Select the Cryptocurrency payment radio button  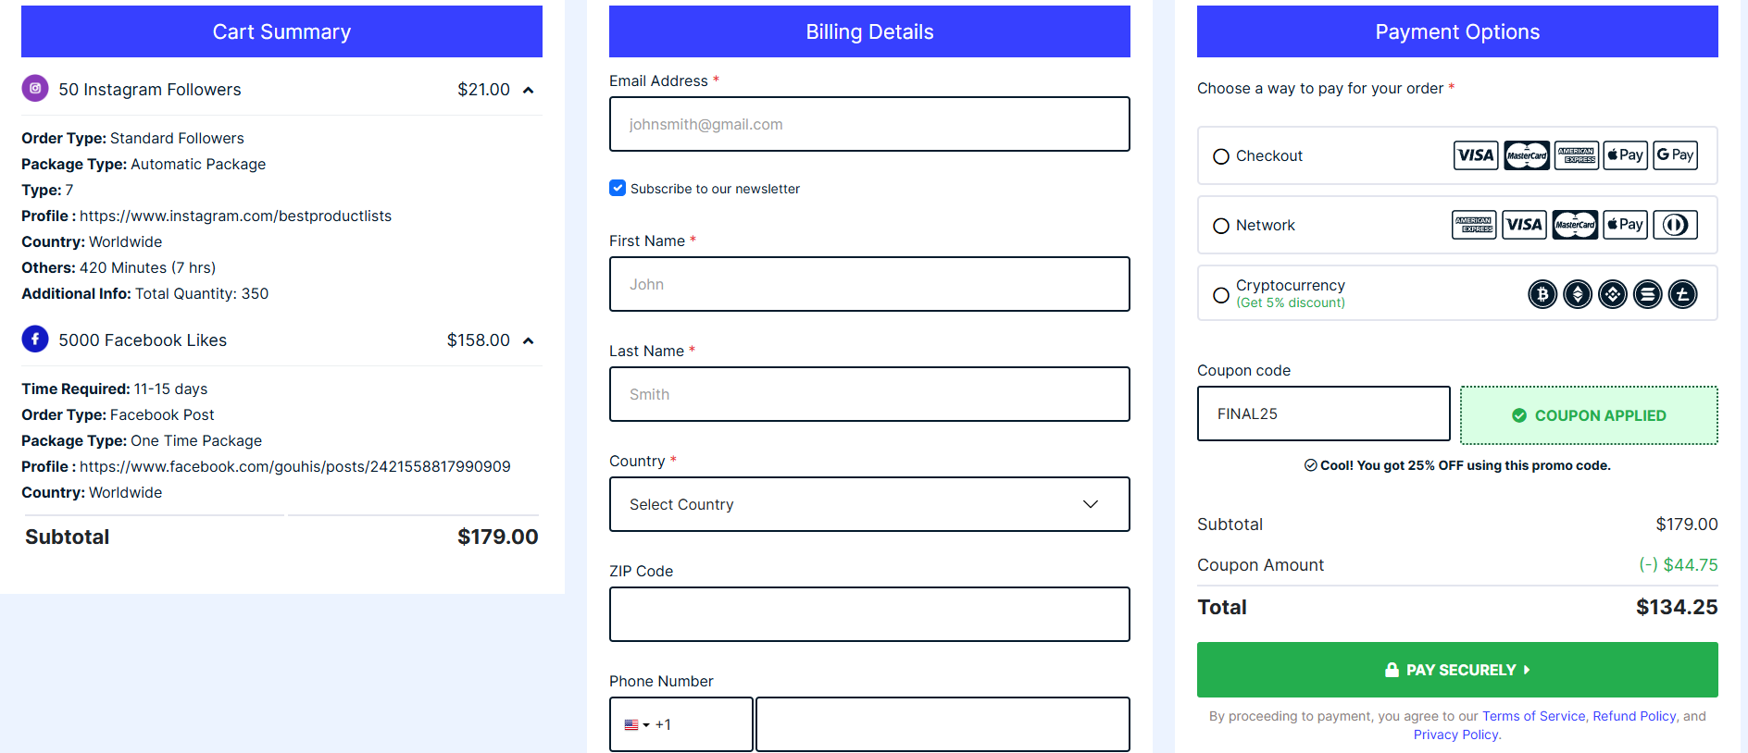(1221, 295)
